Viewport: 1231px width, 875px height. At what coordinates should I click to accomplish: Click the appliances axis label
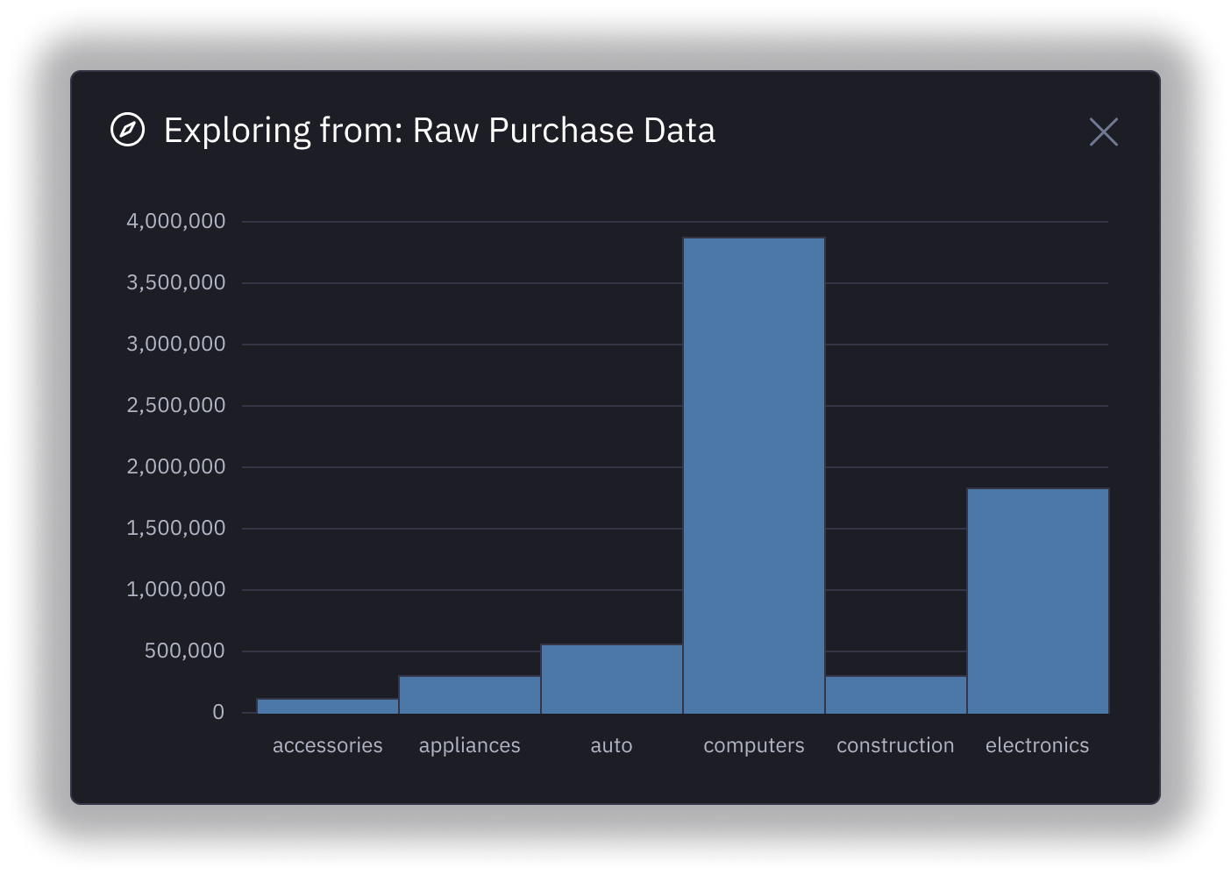click(470, 746)
